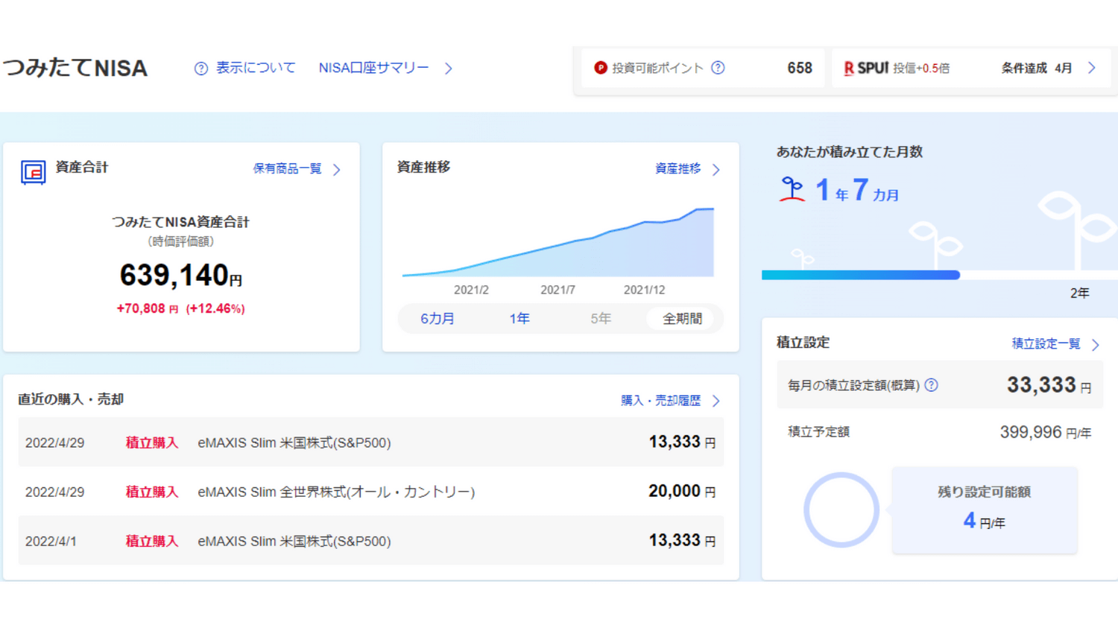The width and height of the screenshot is (1118, 628).
Task: Click the 33,333円 monthly amount
Action: coord(1049,385)
